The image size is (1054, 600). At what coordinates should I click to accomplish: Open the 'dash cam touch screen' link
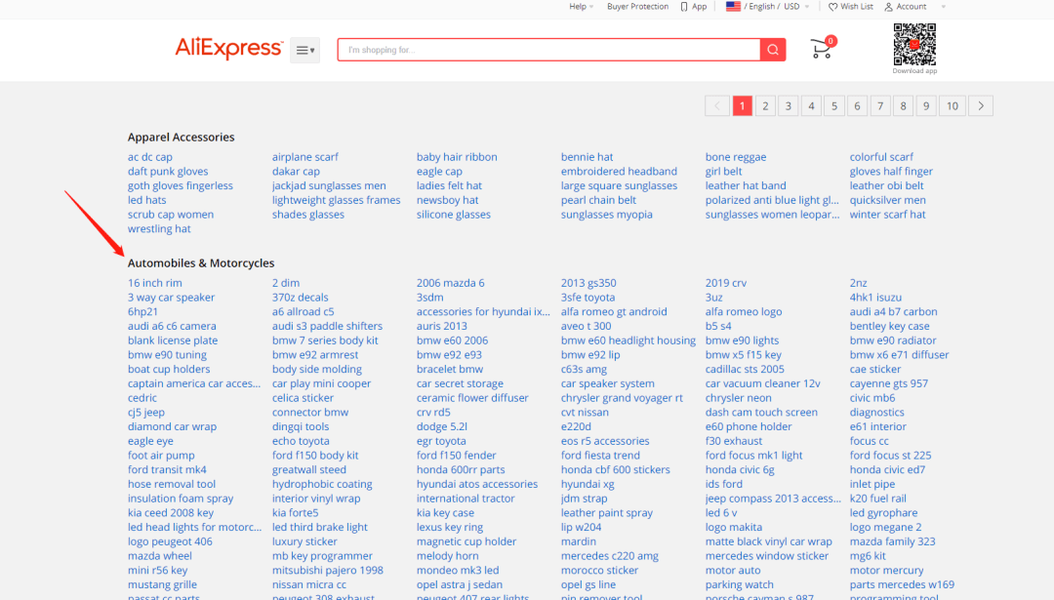tap(761, 413)
